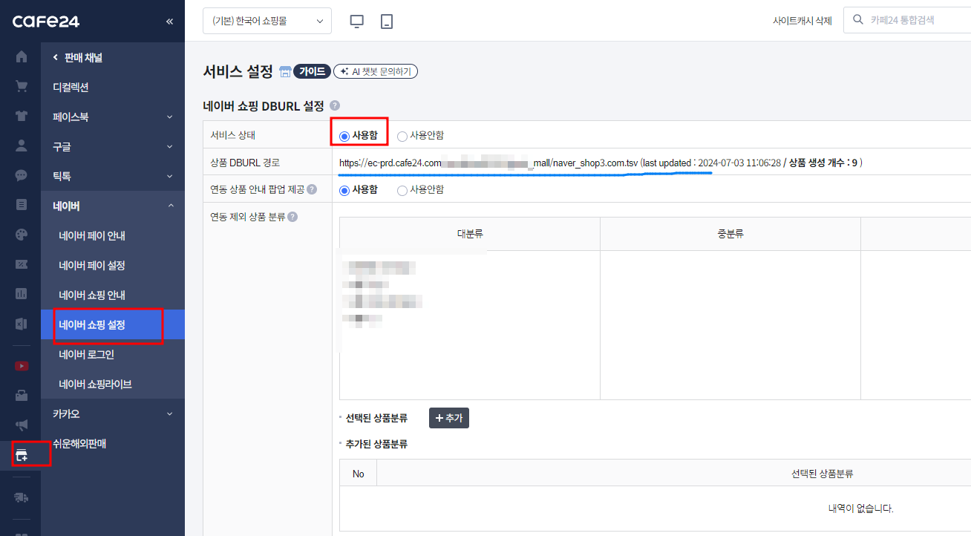The width and height of the screenshot is (971, 536).
Task: Click 사이트캐시 삭제 link
Action: [802, 21]
